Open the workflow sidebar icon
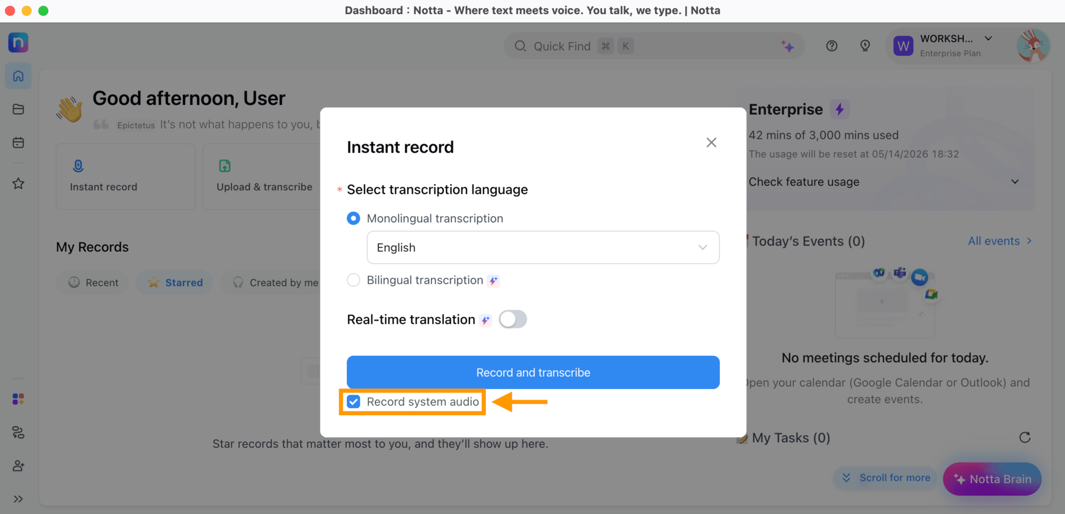1065x514 pixels. (18, 433)
